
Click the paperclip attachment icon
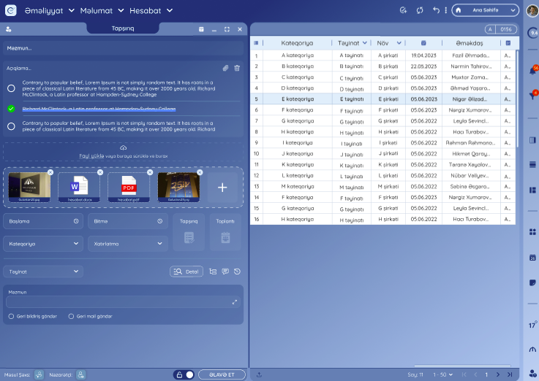point(226,68)
